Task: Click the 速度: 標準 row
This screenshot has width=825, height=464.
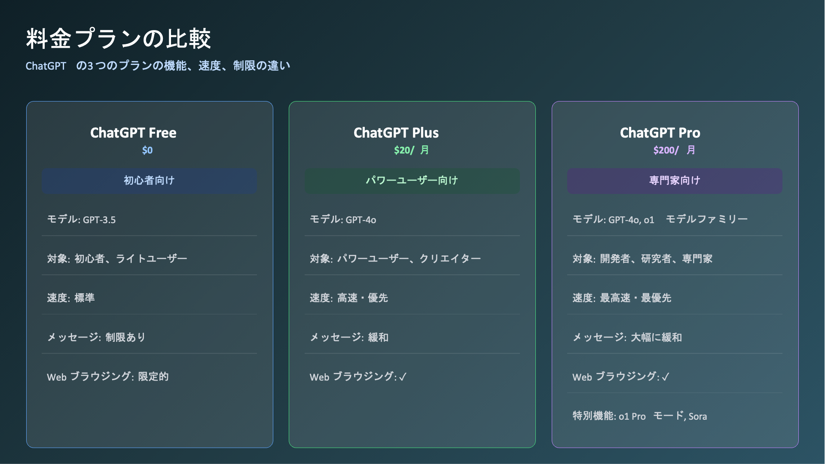Action: coord(149,298)
